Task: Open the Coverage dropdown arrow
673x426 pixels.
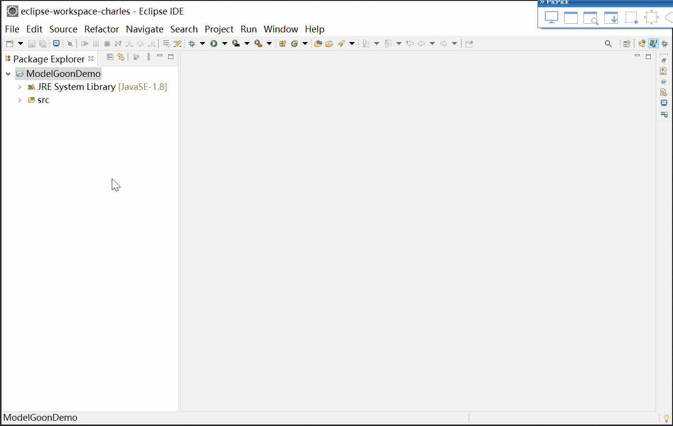Action: coord(247,44)
